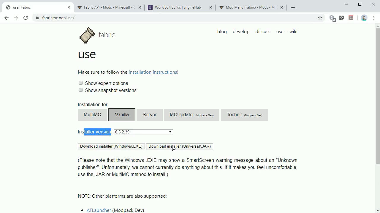380x213 pixels.
Task: Switch to the Fabric API Mods tab
Action: pyautogui.click(x=109, y=7)
